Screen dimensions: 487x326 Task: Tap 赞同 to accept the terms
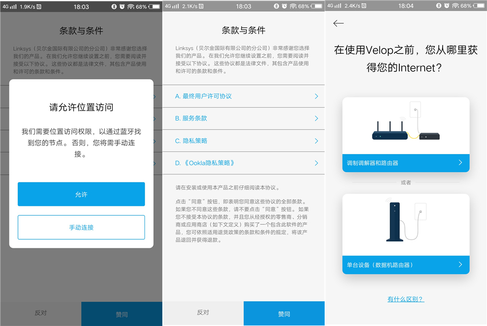click(284, 314)
